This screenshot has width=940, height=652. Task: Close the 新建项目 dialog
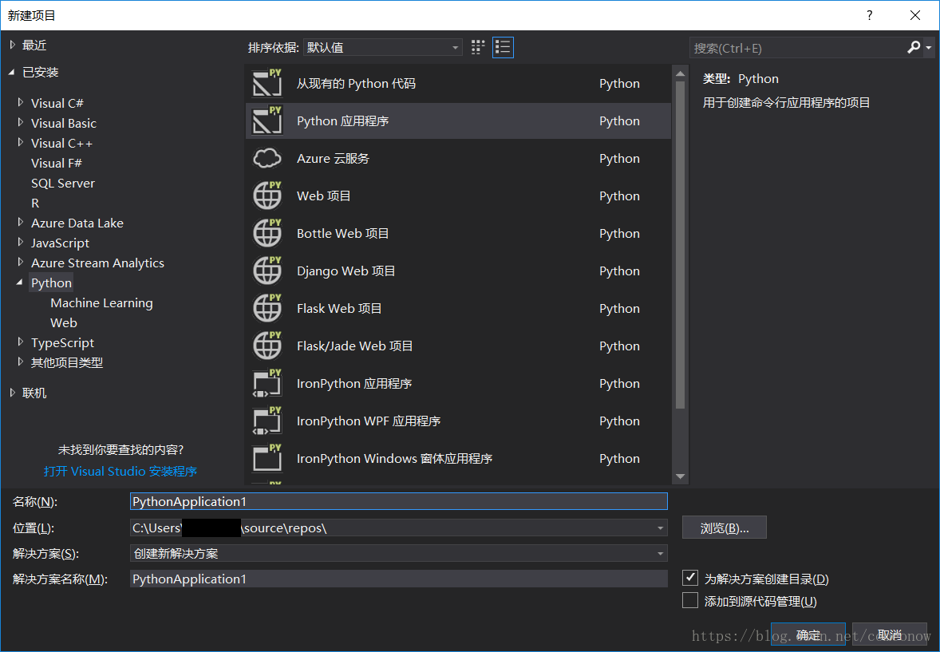point(914,15)
